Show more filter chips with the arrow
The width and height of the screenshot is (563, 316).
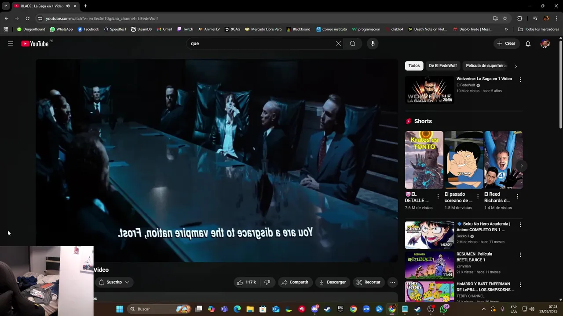click(x=515, y=66)
